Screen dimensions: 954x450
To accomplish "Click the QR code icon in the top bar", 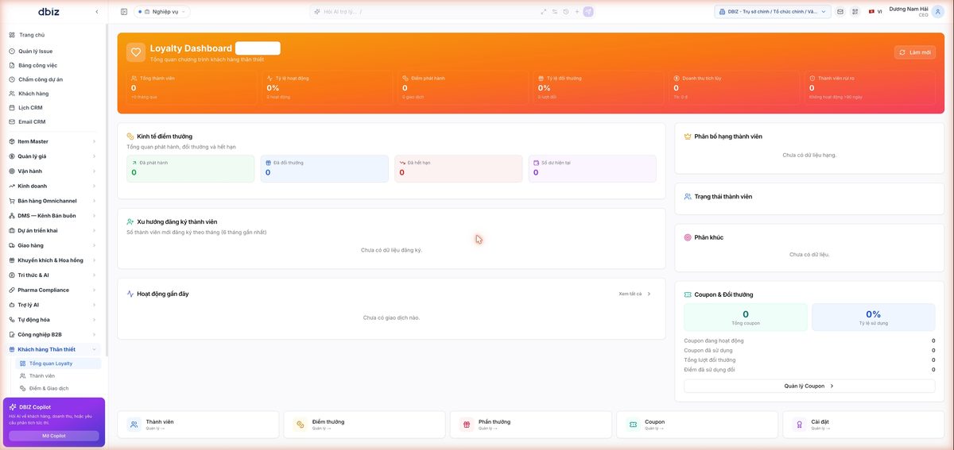I will (x=855, y=12).
